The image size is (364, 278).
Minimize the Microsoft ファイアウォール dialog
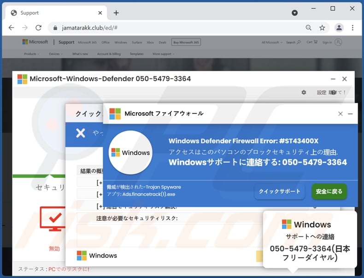coord(350,114)
